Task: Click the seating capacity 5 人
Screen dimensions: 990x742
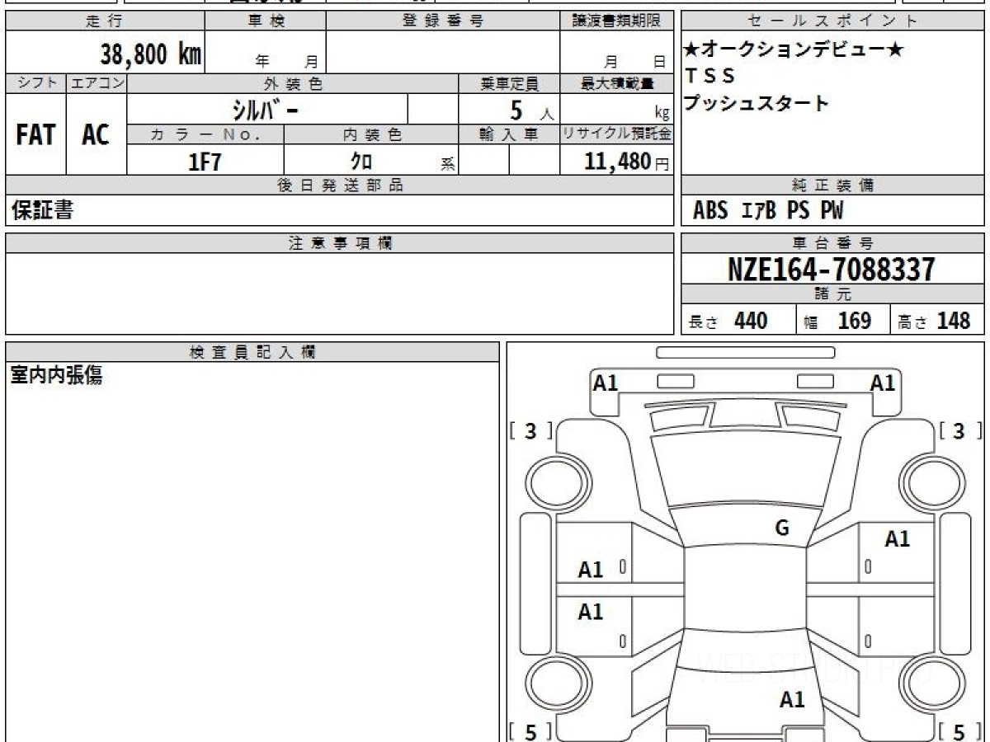Action: (531, 110)
